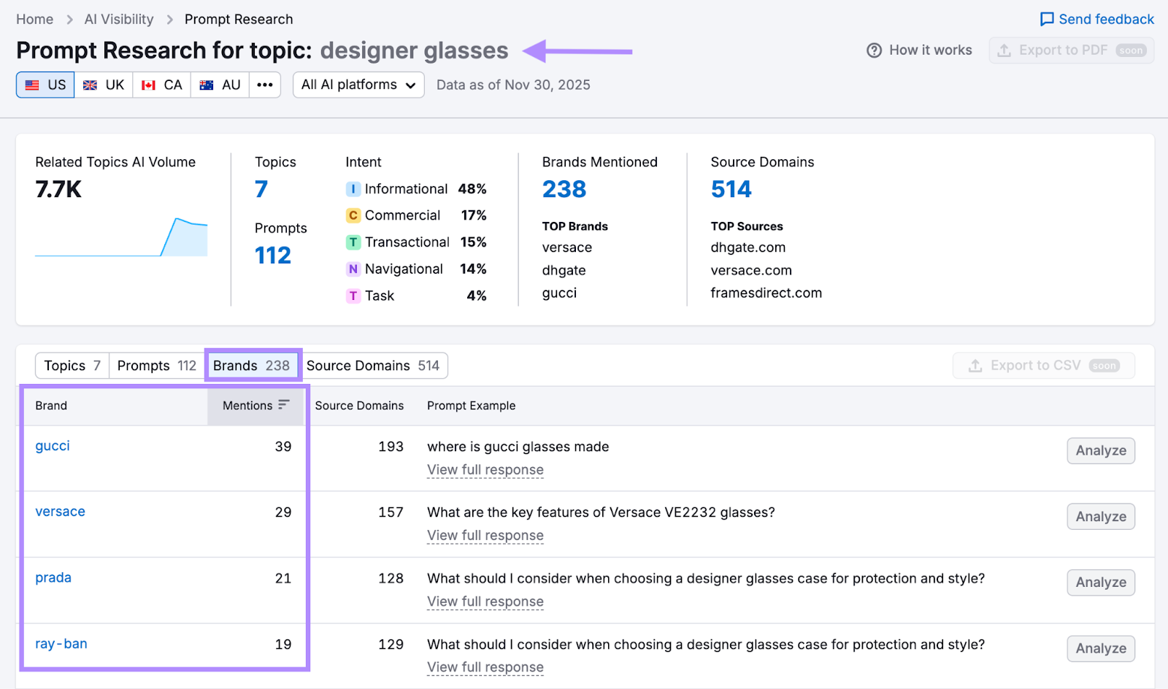1168x689 pixels.
Task: Open the Source Domains 514 tab
Action: [374, 365]
